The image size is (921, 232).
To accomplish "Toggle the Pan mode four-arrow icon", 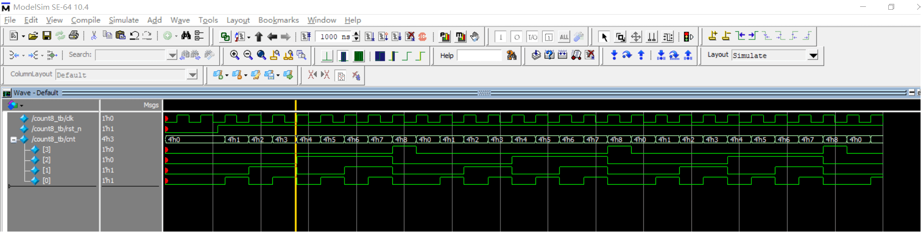I will tap(636, 37).
